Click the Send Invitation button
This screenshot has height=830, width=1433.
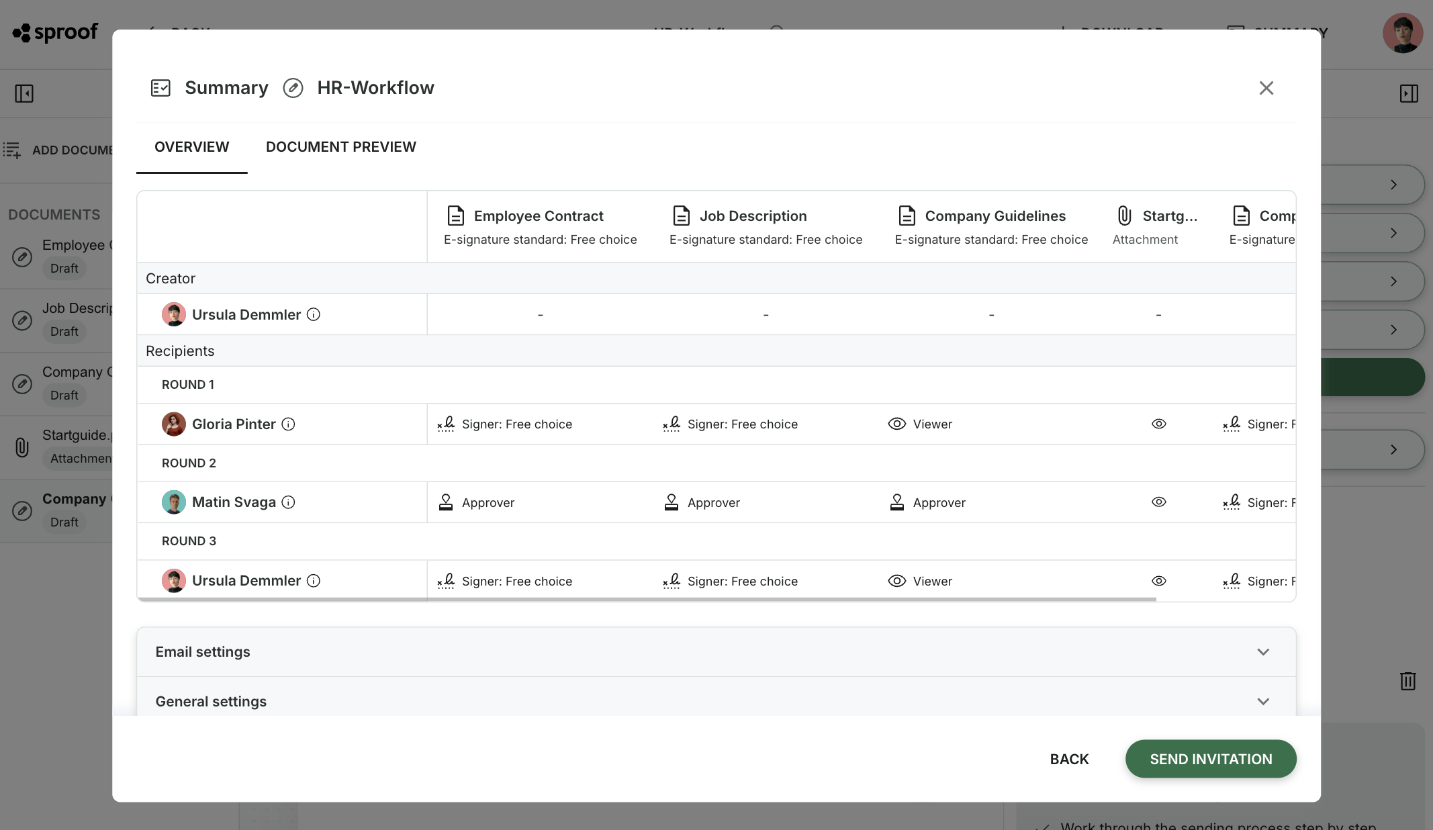(1211, 759)
